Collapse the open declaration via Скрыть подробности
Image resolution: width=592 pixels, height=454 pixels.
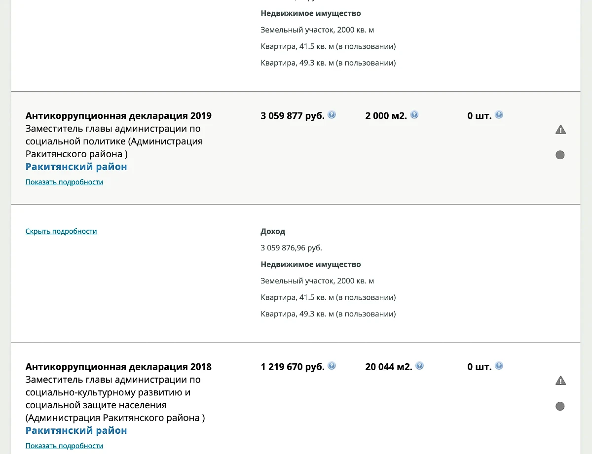point(61,231)
